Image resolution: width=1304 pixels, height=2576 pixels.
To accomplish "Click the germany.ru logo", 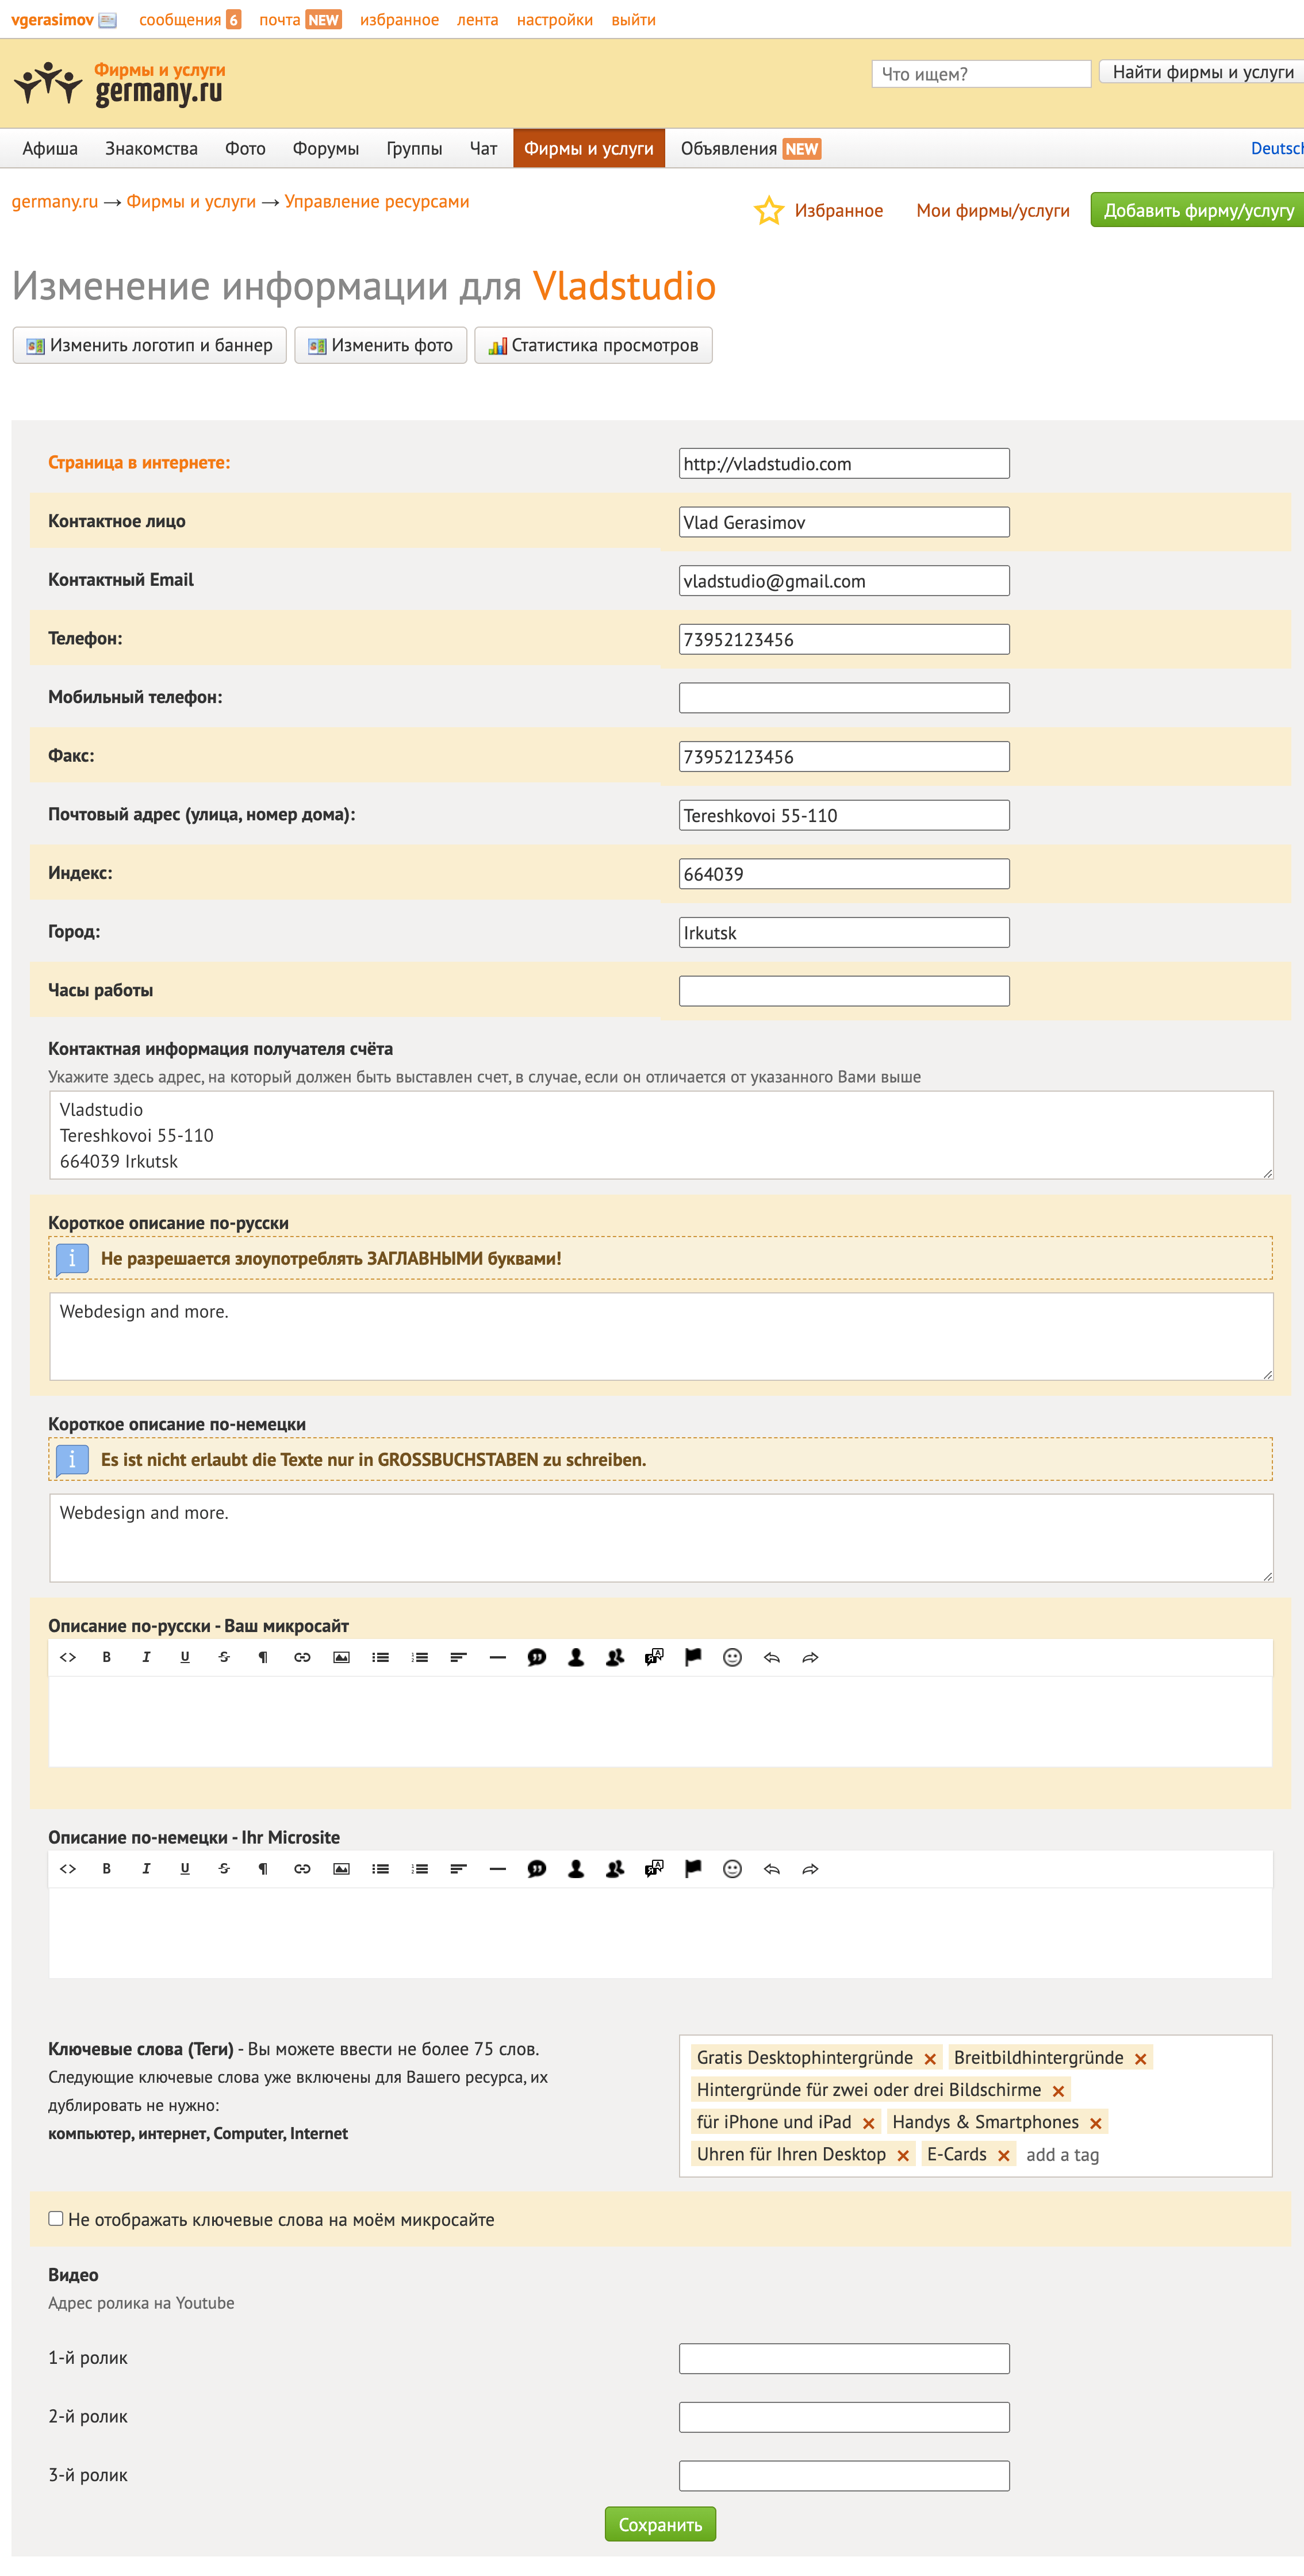I will pyautogui.click(x=119, y=84).
